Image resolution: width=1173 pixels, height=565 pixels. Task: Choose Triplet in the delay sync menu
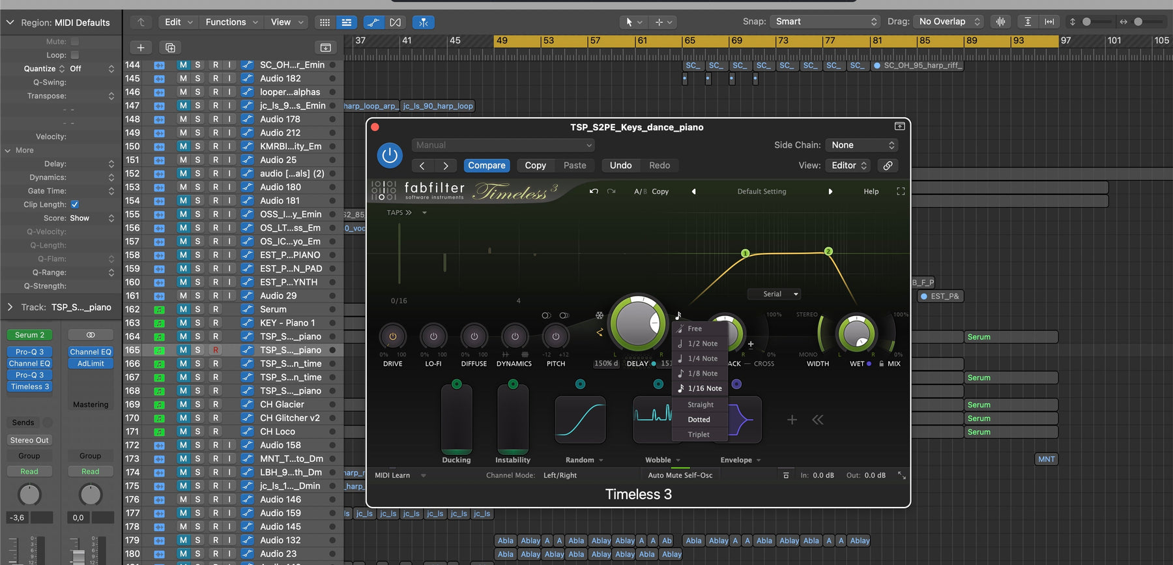pyautogui.click(x=700, y=435)
